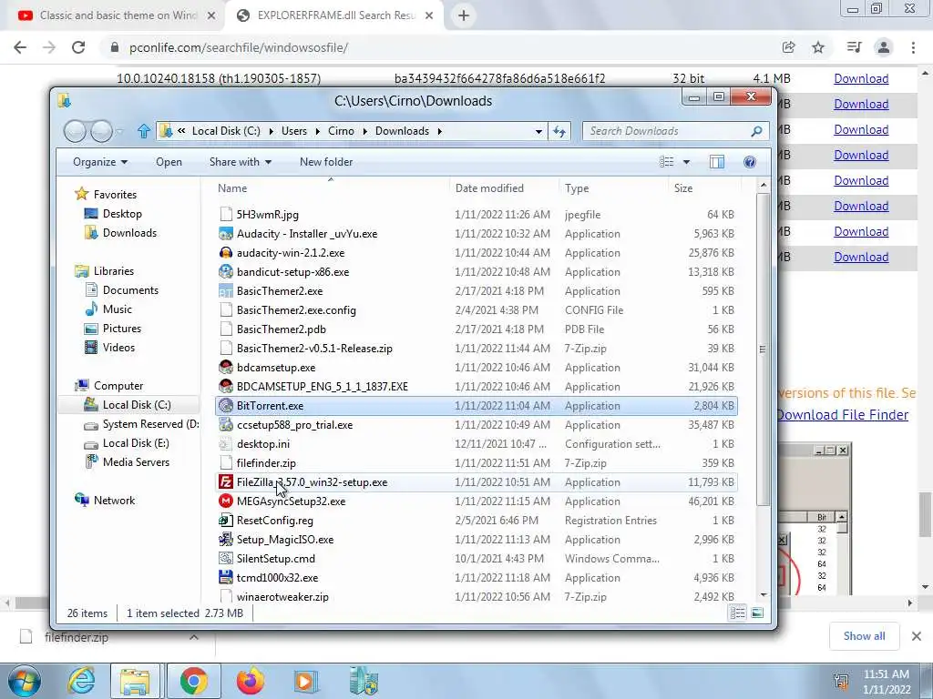933x699 pixels.
Task: Sort by the Date modified column
Action: pos(504,187)
